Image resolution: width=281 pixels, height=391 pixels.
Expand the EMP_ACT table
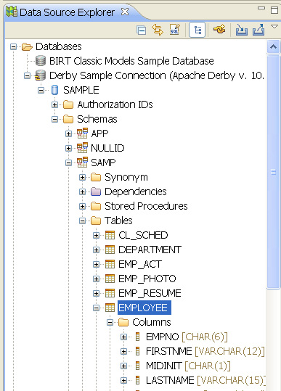tap(96, 264)
